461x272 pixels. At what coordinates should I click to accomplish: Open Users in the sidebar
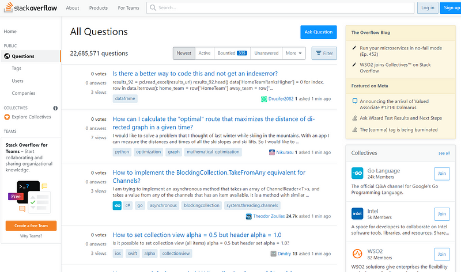(17, 81)
